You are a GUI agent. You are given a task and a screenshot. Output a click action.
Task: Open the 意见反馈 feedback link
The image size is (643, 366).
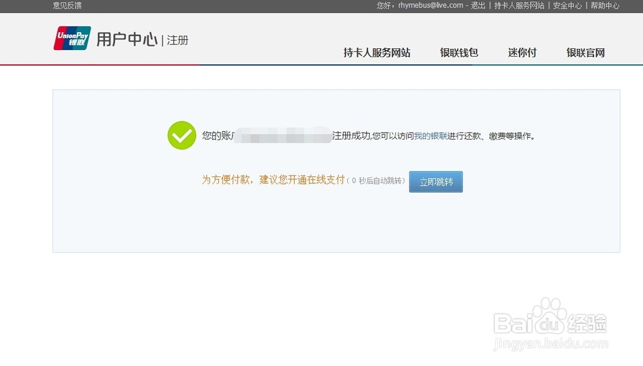(67, 5)
